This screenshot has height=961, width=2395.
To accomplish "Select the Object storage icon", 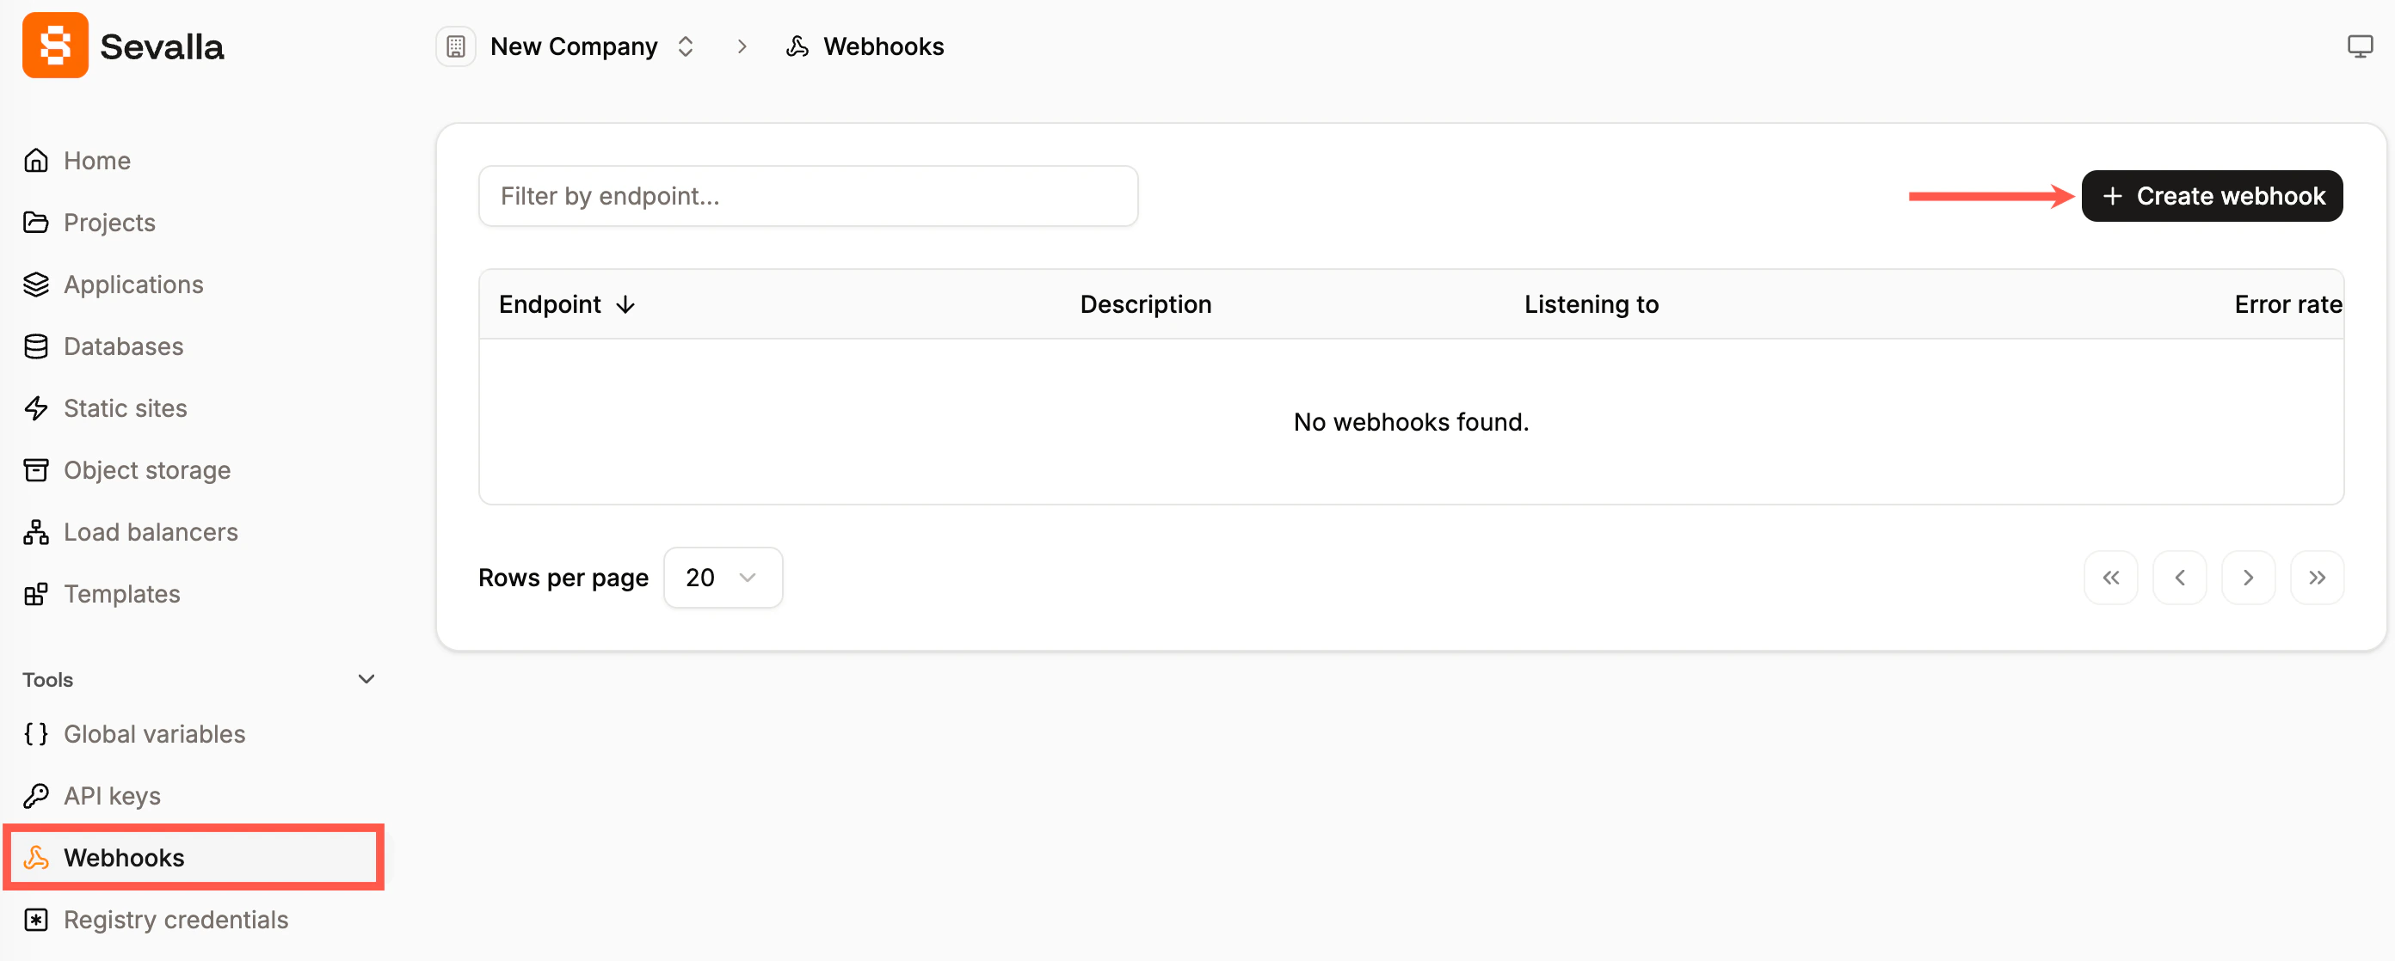I will pos(35,469).
